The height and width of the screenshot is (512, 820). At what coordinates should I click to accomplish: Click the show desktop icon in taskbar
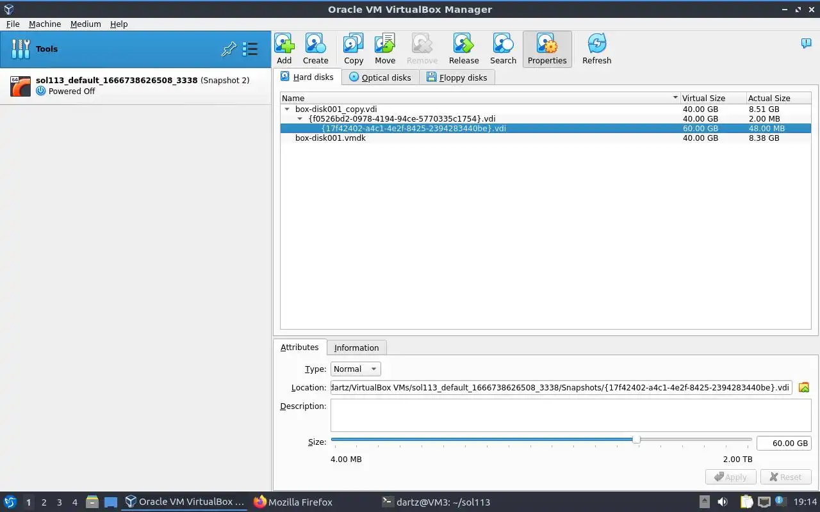click(111, 502)
